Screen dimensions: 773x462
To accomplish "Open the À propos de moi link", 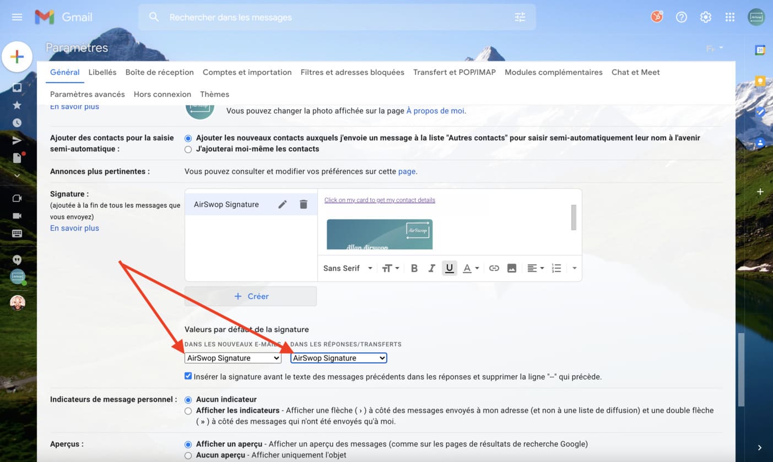I will coord(435,111).
